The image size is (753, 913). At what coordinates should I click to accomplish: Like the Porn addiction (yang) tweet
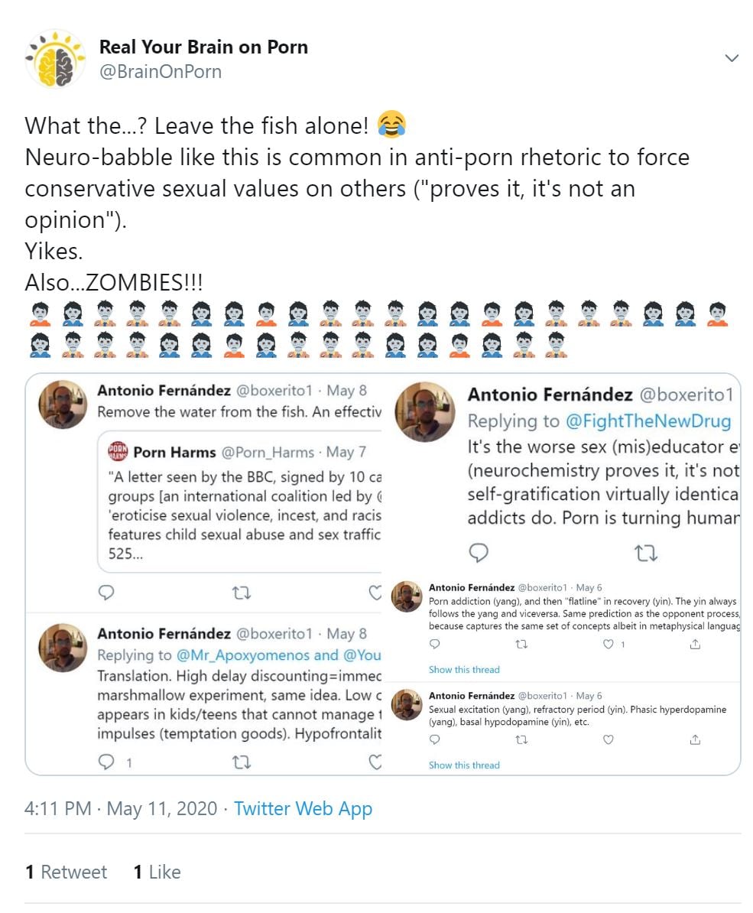click(x=609, y=645)
